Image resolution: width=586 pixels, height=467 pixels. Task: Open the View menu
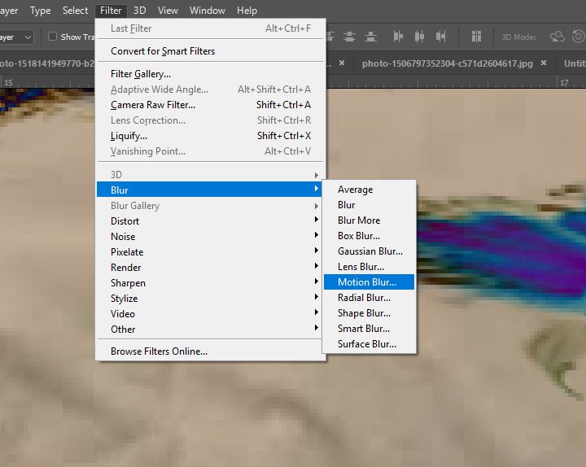(168, 11)
